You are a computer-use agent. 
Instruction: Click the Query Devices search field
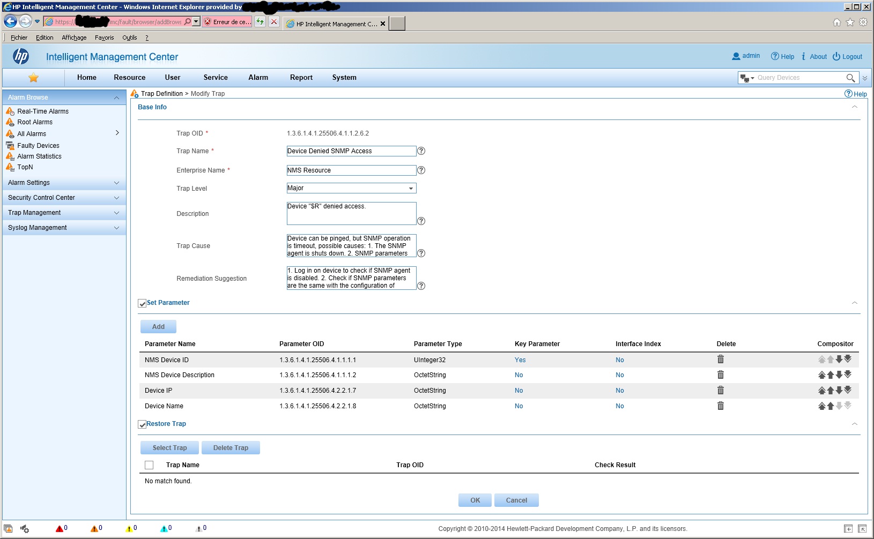click(799, 78)
